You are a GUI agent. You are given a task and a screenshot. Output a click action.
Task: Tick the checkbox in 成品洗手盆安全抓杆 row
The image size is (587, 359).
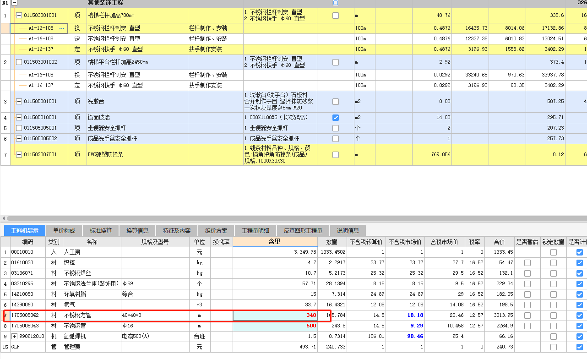[x=336, y=138]
